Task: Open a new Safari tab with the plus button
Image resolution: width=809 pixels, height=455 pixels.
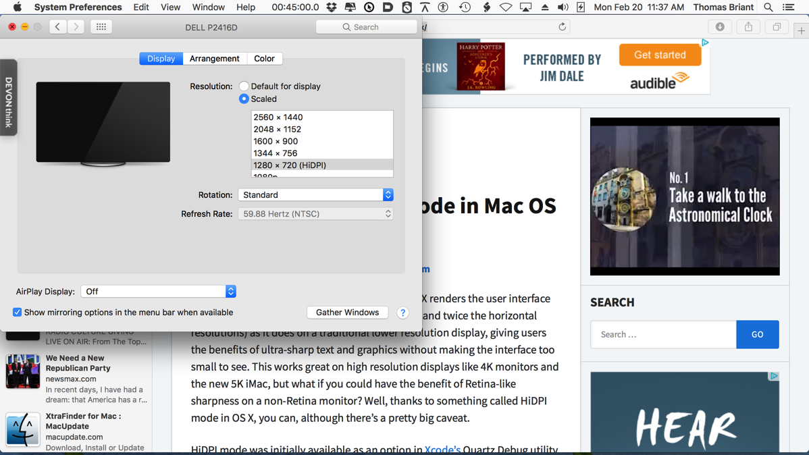Action: (802, 31)
